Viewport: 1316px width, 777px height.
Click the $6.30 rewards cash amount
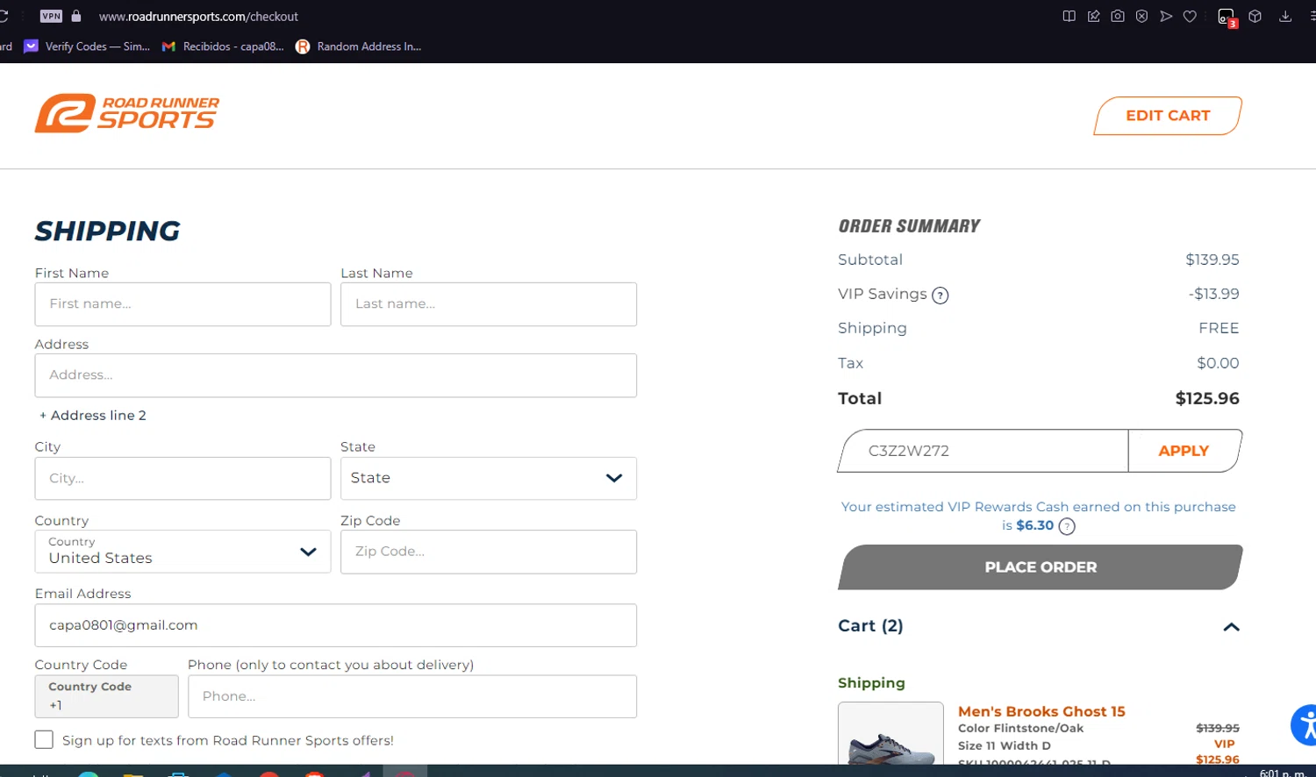pyautogui.click(x=1034, y=525)
